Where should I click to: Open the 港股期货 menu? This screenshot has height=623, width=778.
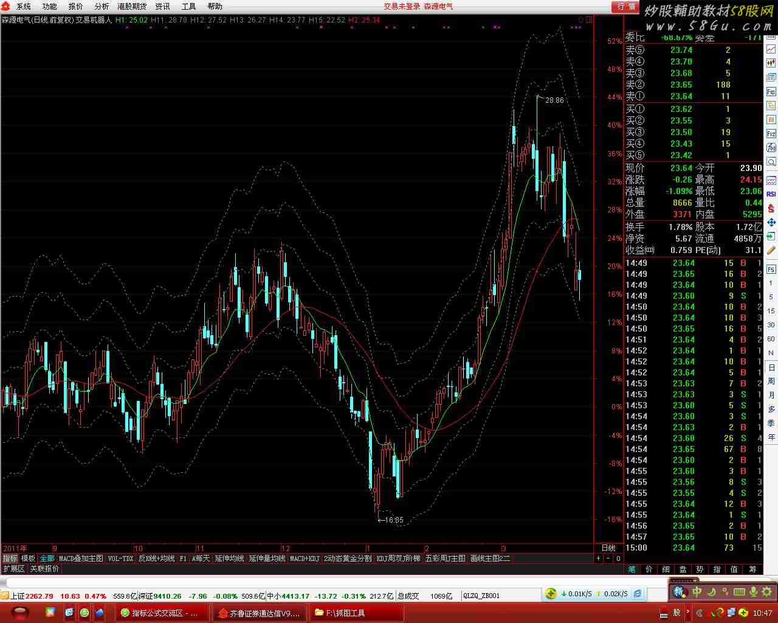[132, 6]
